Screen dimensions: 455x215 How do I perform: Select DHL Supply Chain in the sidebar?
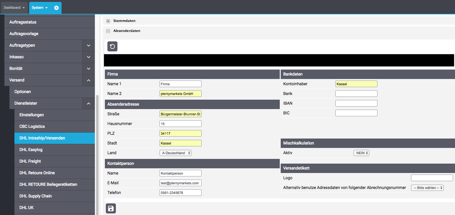[x=55, y=196]
